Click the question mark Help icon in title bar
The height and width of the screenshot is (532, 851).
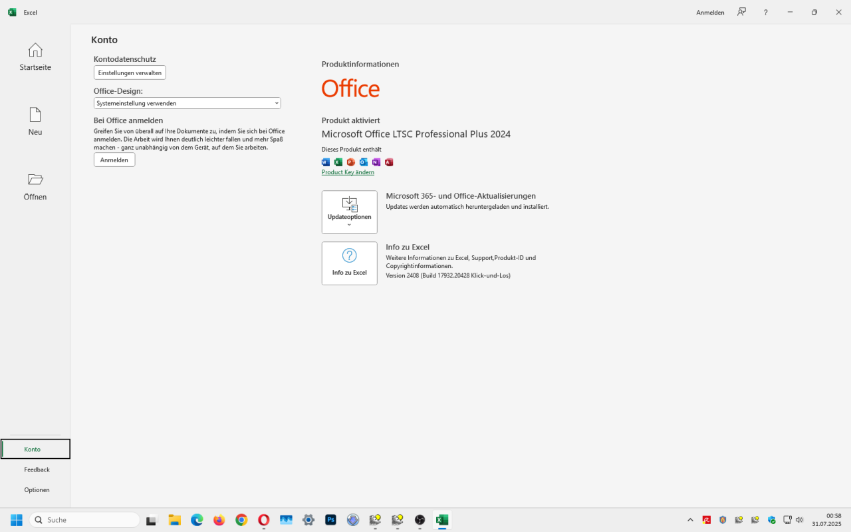tap(765, 12)
